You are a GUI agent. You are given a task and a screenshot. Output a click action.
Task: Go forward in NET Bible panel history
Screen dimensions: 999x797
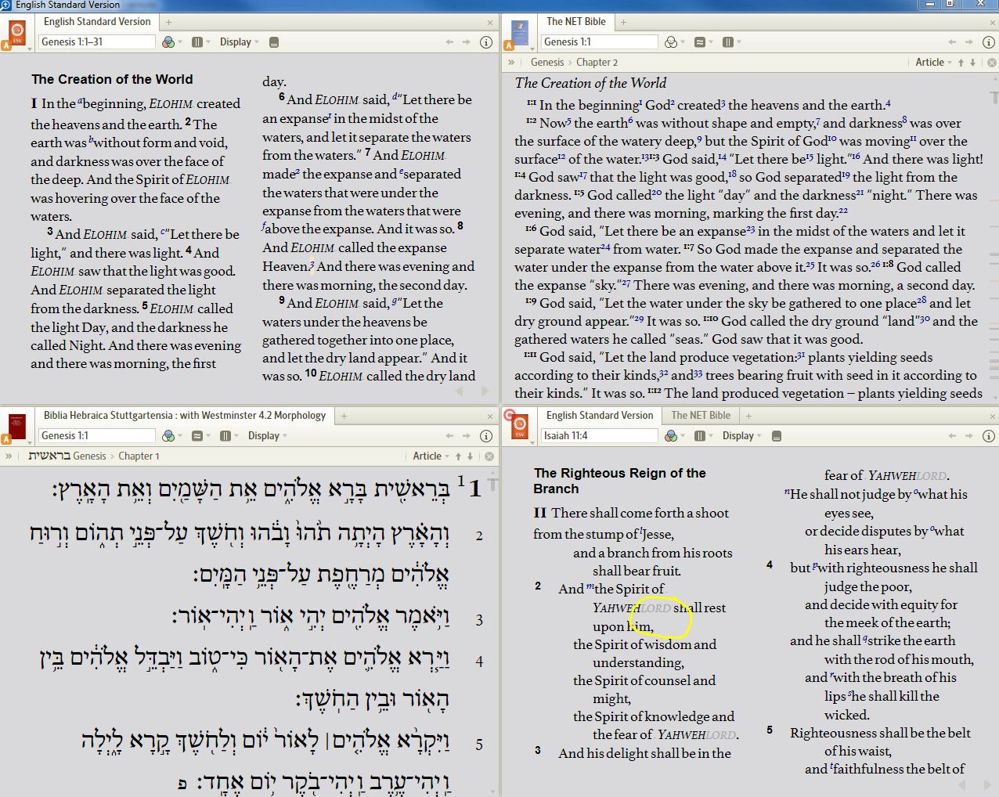(969, 42)
